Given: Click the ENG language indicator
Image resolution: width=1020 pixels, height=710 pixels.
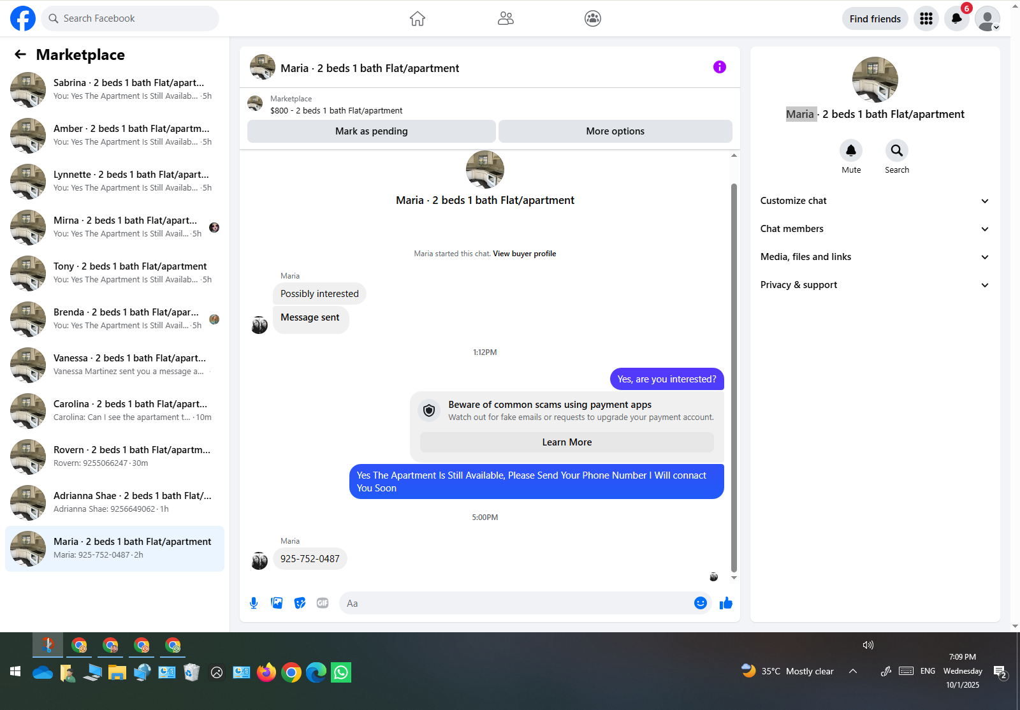Looking at the screenshot, I should coord(928,671).
